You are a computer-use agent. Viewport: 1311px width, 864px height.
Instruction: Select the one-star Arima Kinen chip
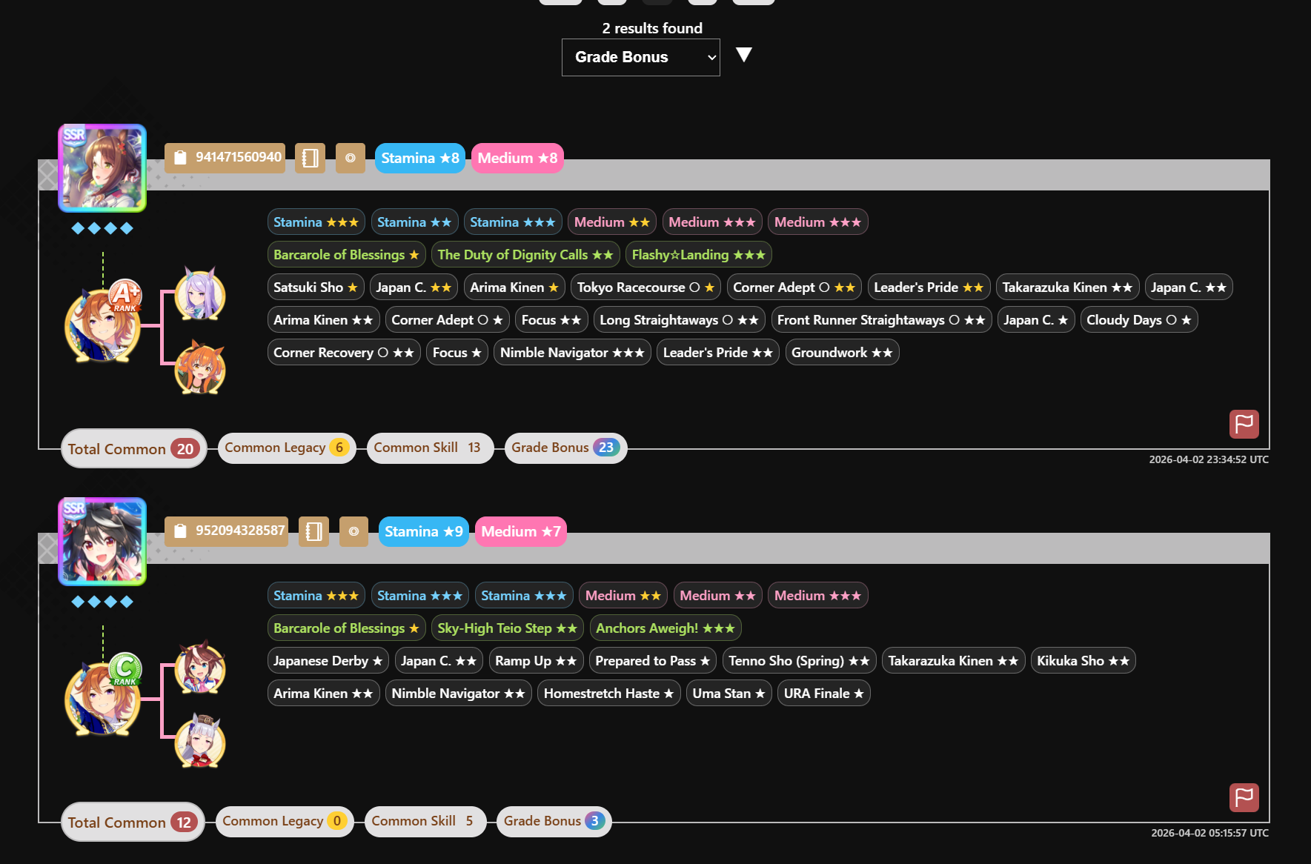click(x=514, y=288)
